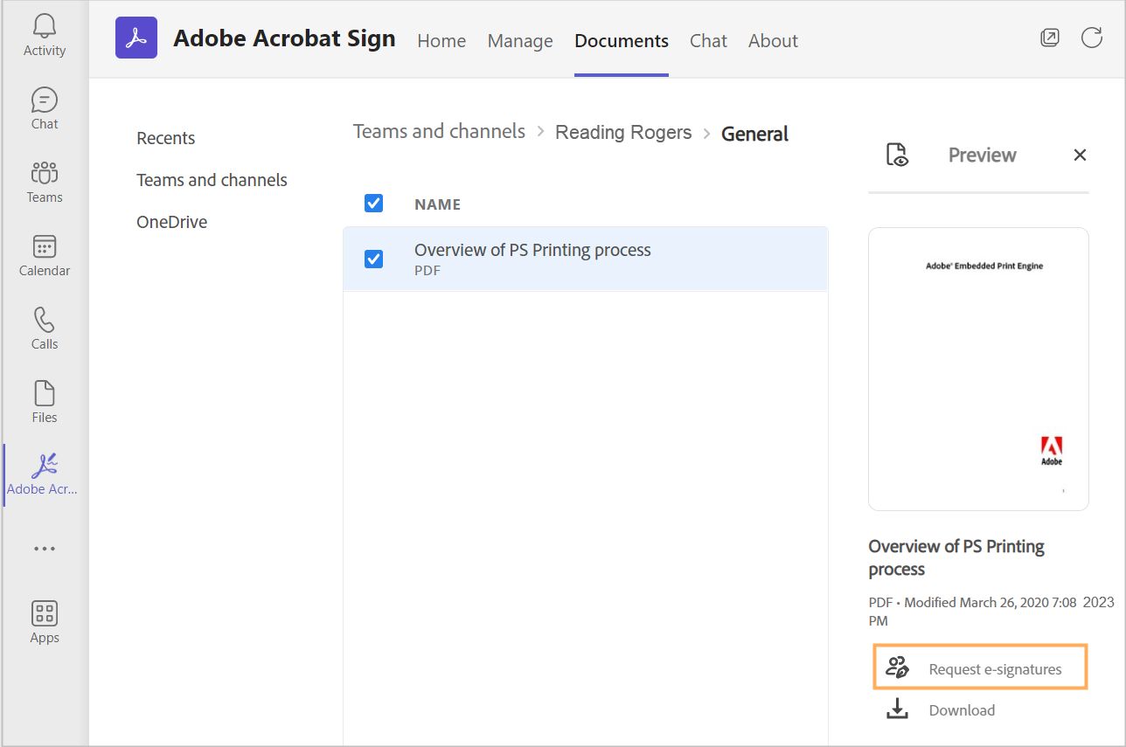Uncheck Overview of PS Printing process

pyautogui.click(x=373, y=259)
